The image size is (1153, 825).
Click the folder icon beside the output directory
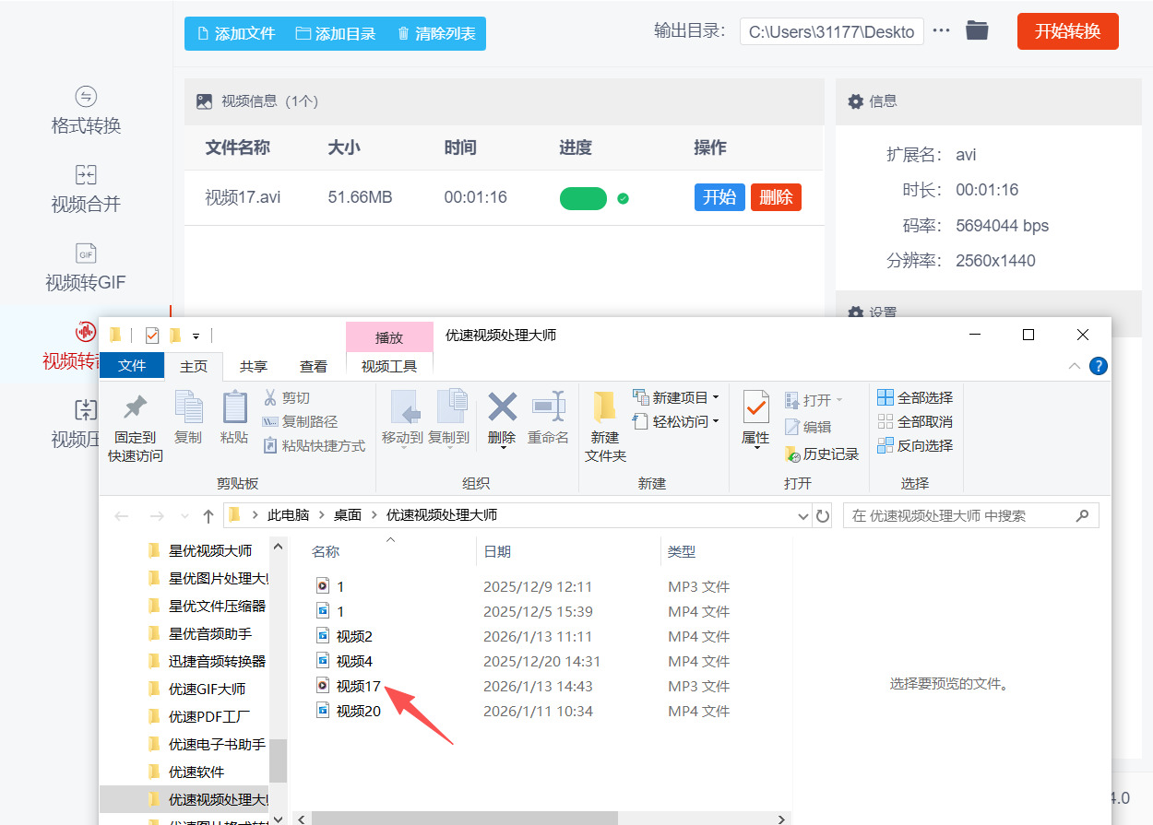click(x=978, y=30)
